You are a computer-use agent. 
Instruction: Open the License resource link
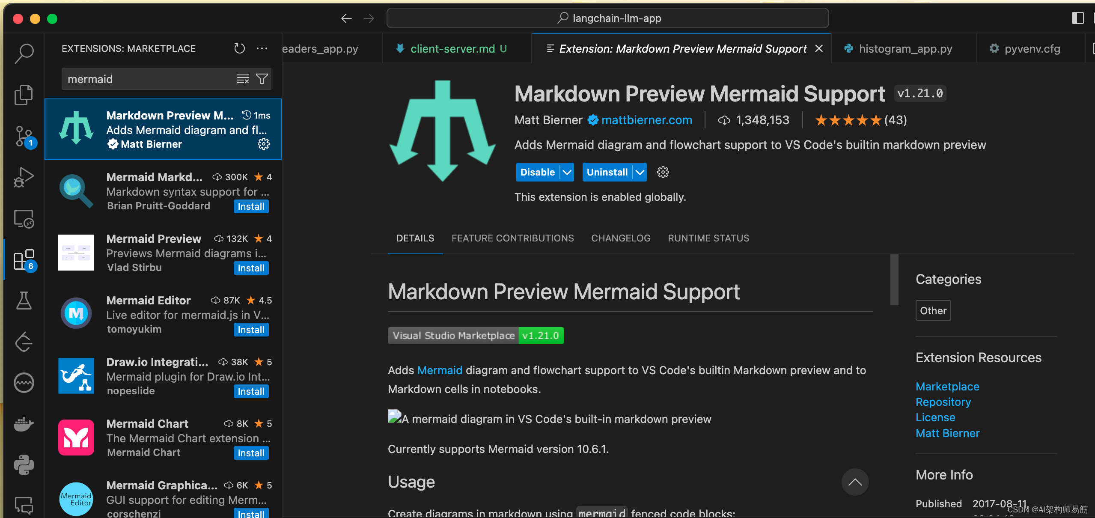pos(935,417)
